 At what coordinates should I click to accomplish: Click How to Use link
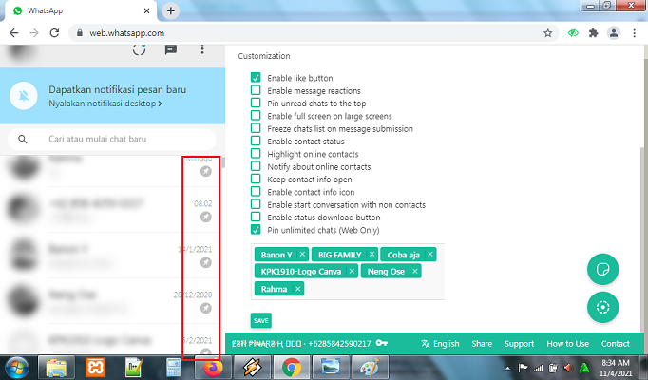tap(568, 344)
